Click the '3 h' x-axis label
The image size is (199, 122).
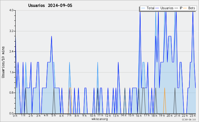pos(38,115)
